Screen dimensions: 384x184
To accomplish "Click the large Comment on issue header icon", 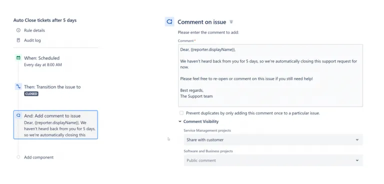I will (169, 22).
